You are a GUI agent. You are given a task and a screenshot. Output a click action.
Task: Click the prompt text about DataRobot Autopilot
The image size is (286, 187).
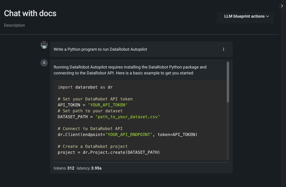click(x=100, y=49)
